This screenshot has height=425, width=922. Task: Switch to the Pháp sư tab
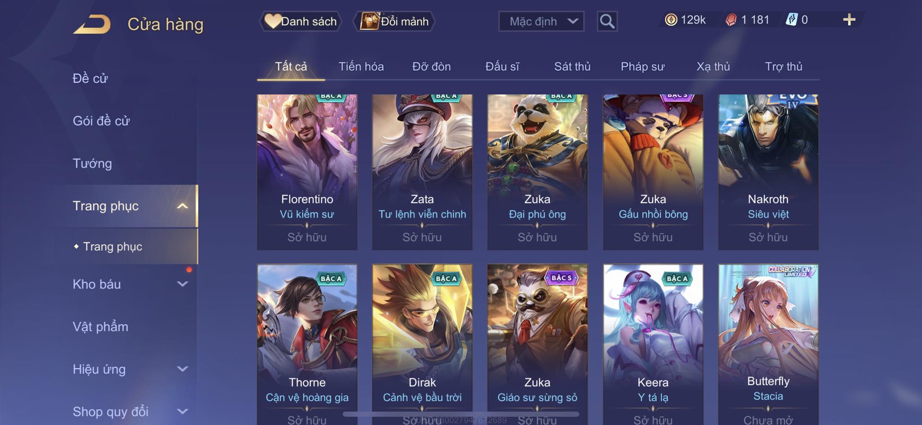coord(642,66)
